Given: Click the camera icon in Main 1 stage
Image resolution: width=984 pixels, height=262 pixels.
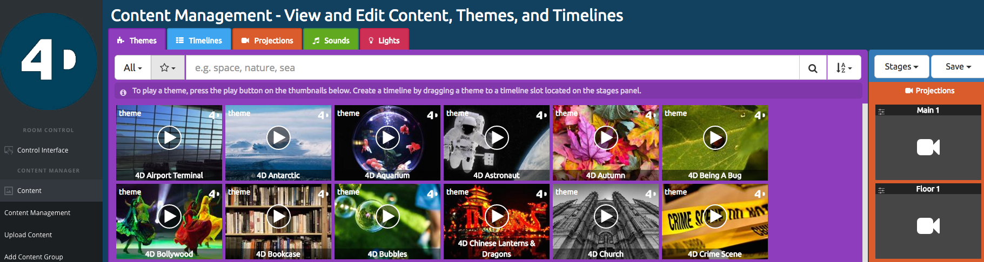Looking at the screenshot, I should 928,147.
